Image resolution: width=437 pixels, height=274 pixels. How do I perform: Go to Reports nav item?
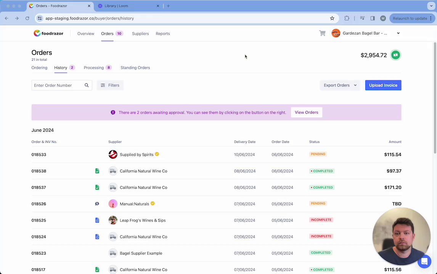pos(163,33)
